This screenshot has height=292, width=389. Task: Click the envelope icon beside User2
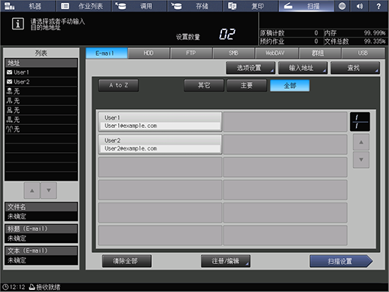point(10,82)
